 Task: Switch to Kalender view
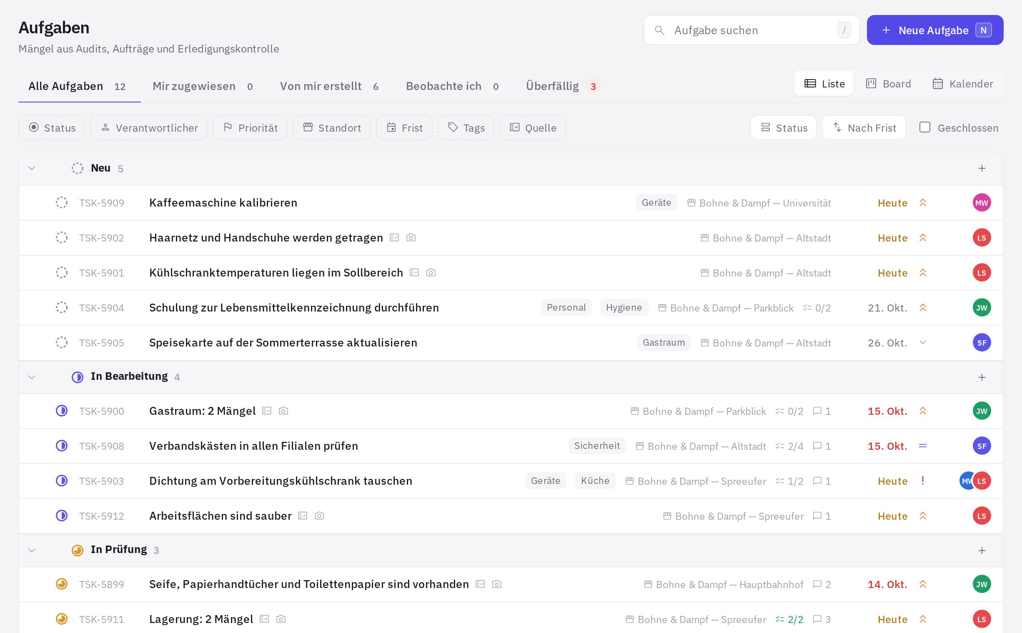click(962, 84)
